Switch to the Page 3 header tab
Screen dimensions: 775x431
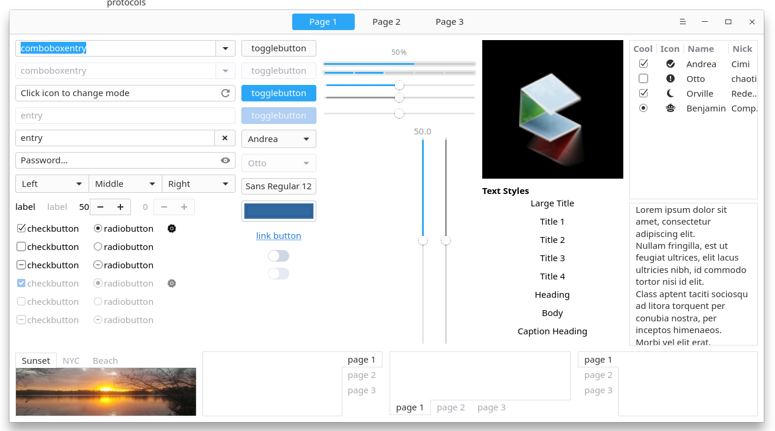(450, 22)
